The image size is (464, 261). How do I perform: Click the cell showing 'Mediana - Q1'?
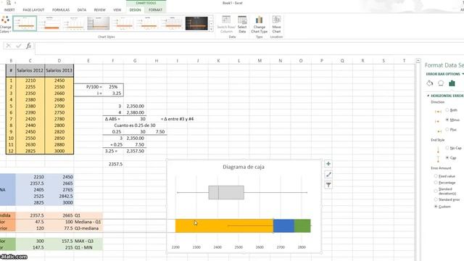pyautogui.click(x=88, y=222)
